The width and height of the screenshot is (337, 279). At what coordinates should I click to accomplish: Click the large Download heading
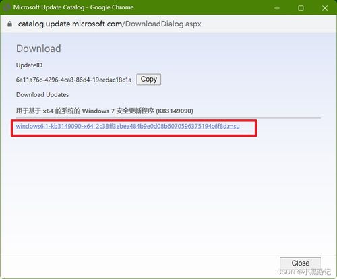[x=38, y=49]
